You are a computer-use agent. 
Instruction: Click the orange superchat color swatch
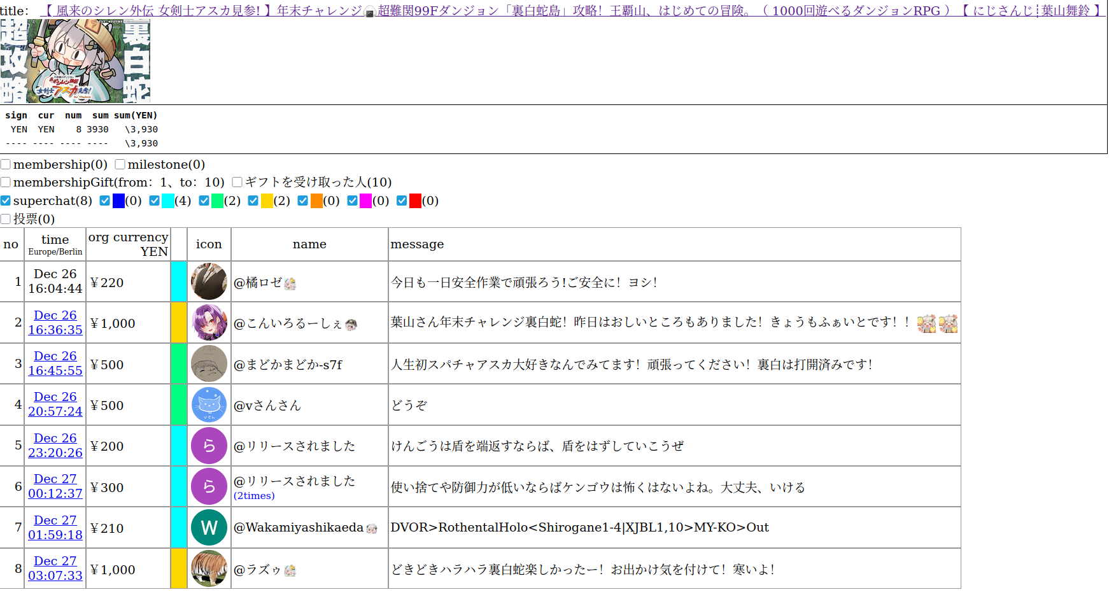click(x=316, y=201)
